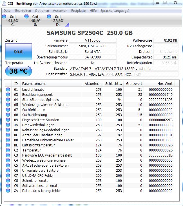183x206 pixels.
Task: Click the blue status orb for drive C:
Action: click(x=4, y=16)
